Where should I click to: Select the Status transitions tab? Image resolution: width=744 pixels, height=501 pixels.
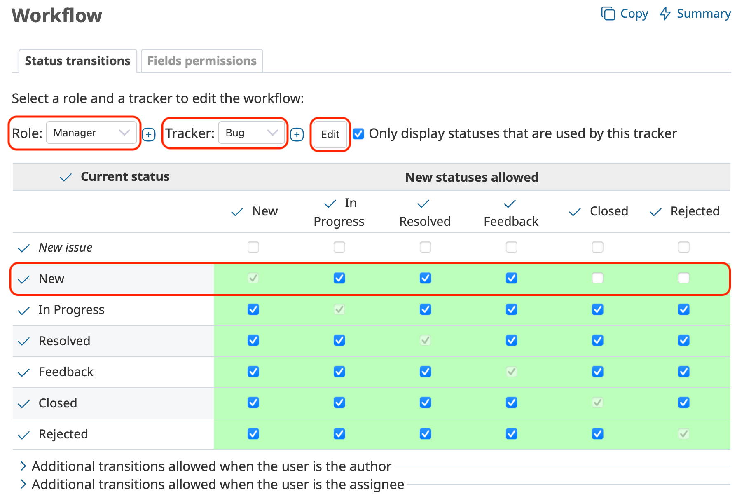(x=77, y=61)
